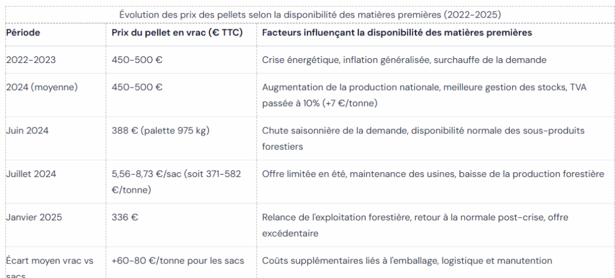Viewport: 615px width, 278px height.
Task: Click the "Crise énergétique, inflation généralisée" cell
Action: point(404,60)
